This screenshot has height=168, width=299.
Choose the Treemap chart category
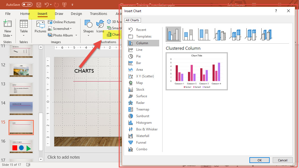tap(143, 109)
